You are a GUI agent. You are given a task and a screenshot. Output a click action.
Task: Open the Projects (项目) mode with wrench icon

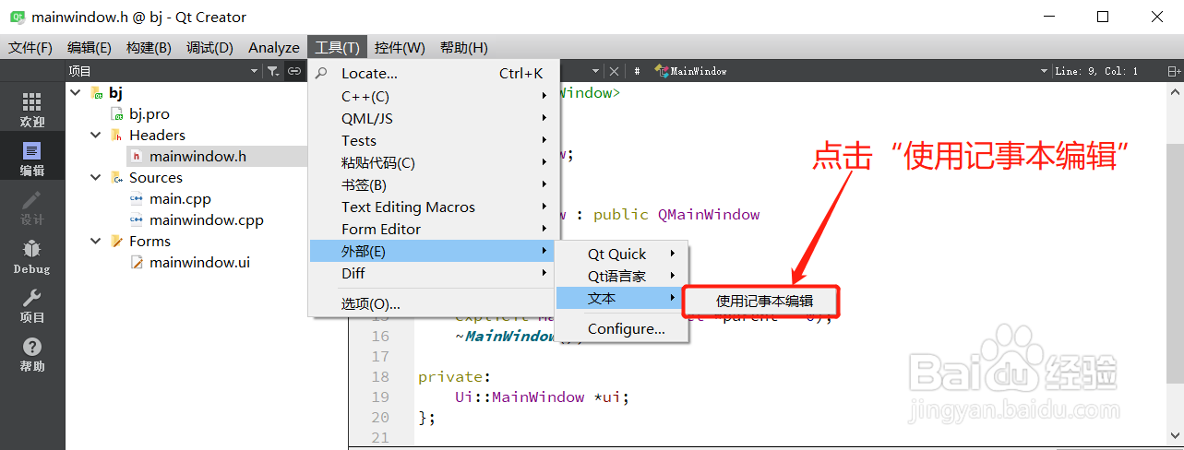pyautogui.click(x=32, y=305)
